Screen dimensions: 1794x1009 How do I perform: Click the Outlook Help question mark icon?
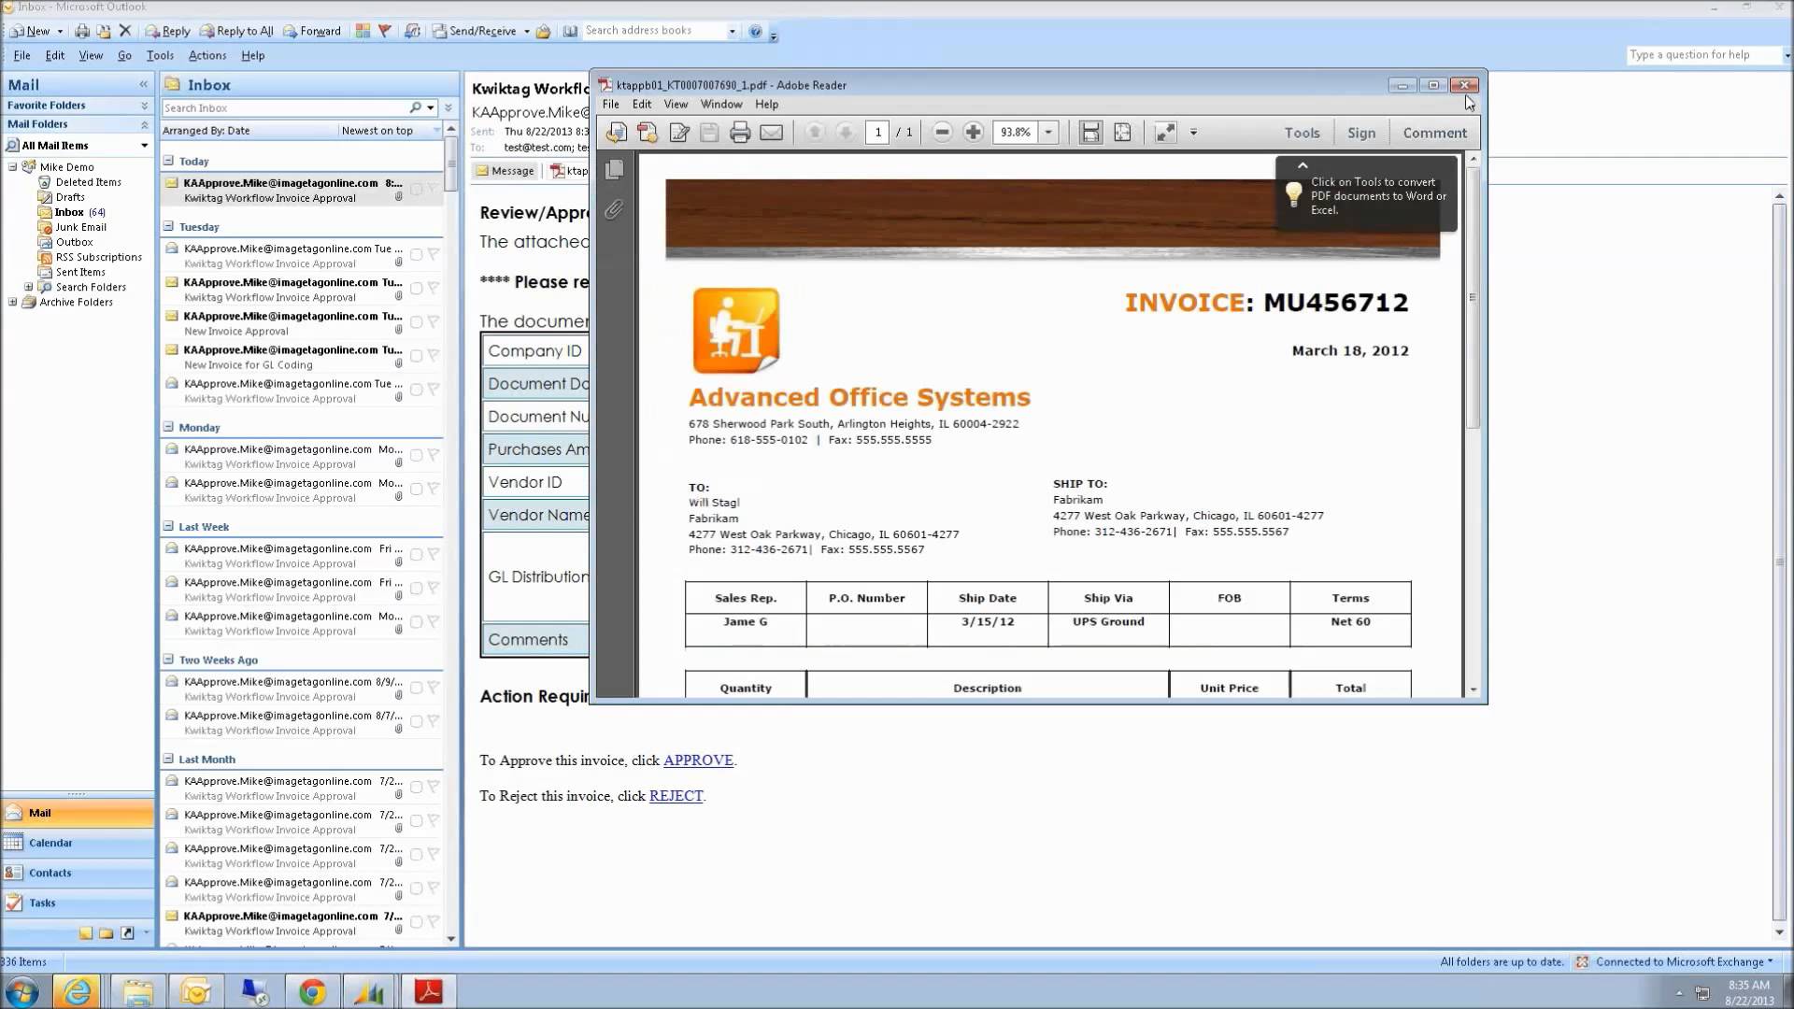click(755, 31)
